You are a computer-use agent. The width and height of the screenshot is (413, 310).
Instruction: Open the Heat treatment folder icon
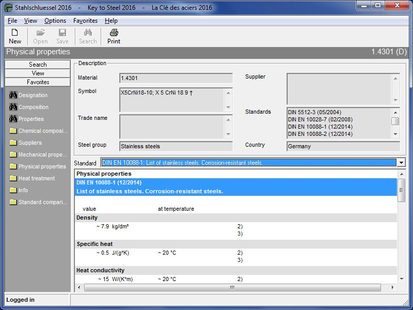(13, 178)
